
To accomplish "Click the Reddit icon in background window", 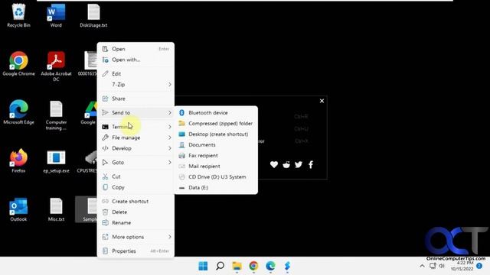I will (286, 165).
